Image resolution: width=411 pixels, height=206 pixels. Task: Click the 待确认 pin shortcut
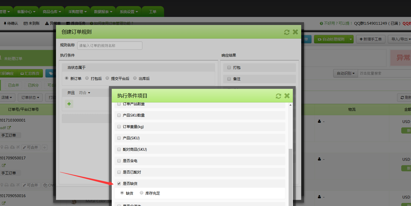(11, 24)
